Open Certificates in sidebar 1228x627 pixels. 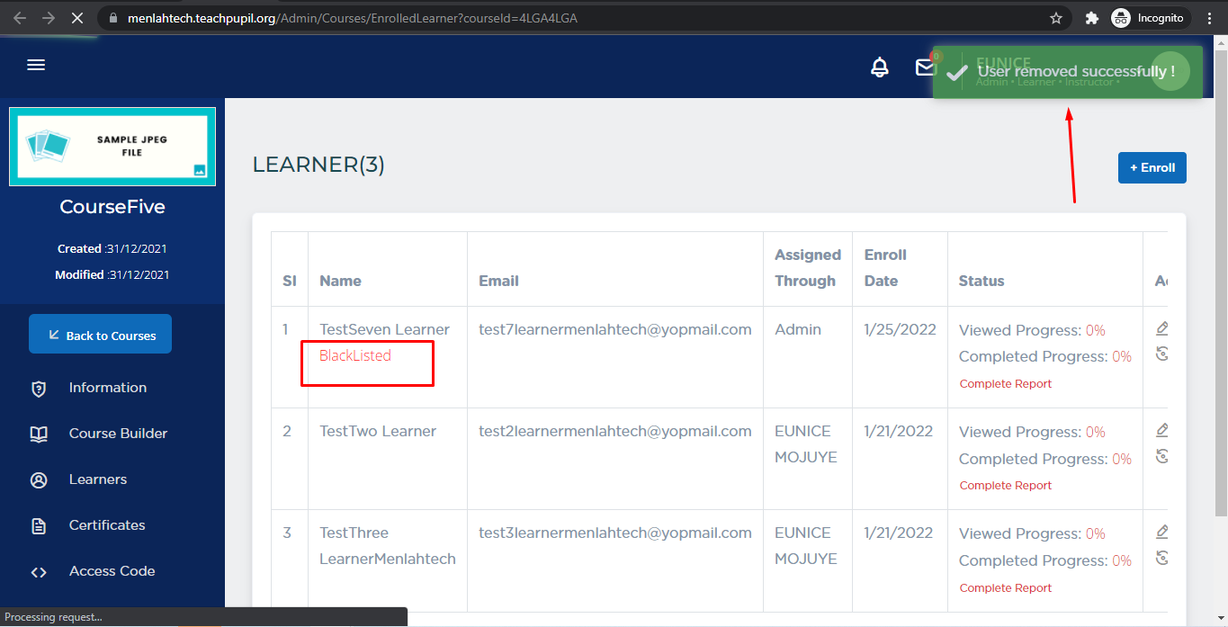[x=106, y=525]
